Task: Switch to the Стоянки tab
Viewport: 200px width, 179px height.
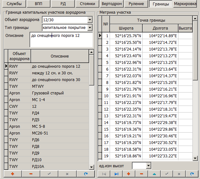Action: pos(87,4)
